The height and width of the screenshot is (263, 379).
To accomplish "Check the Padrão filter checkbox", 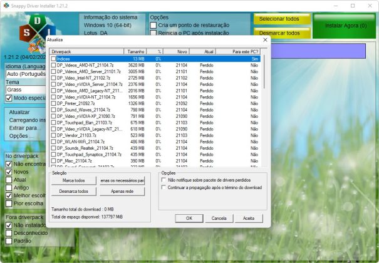I will pyautogui.click(x=9, y=241).
